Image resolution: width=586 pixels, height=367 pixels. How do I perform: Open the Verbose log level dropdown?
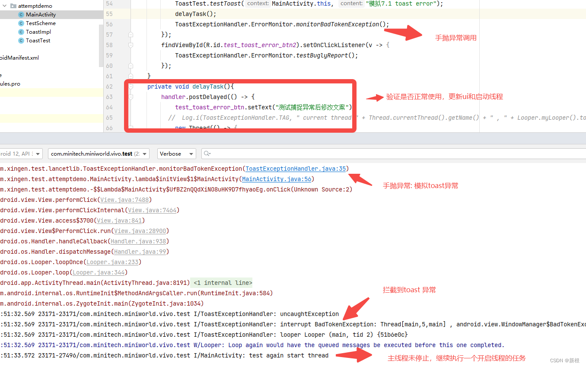coord(176,153)
